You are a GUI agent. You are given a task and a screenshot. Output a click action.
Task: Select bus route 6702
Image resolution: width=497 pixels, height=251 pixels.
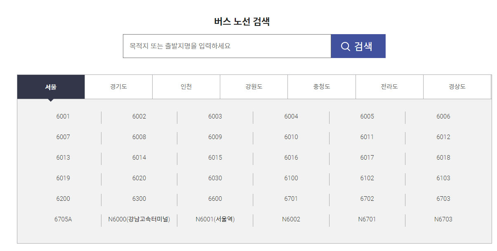coord(367,199)
